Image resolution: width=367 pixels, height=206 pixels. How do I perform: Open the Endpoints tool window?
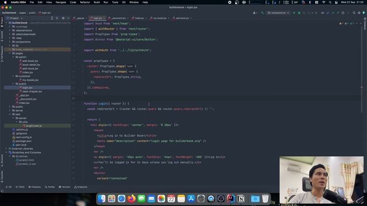pos(81,187)
